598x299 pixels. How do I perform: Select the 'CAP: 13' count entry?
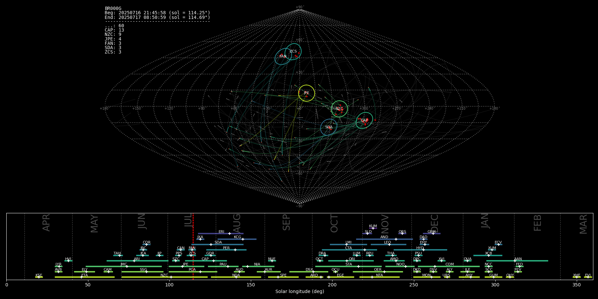tap(114, 30)
